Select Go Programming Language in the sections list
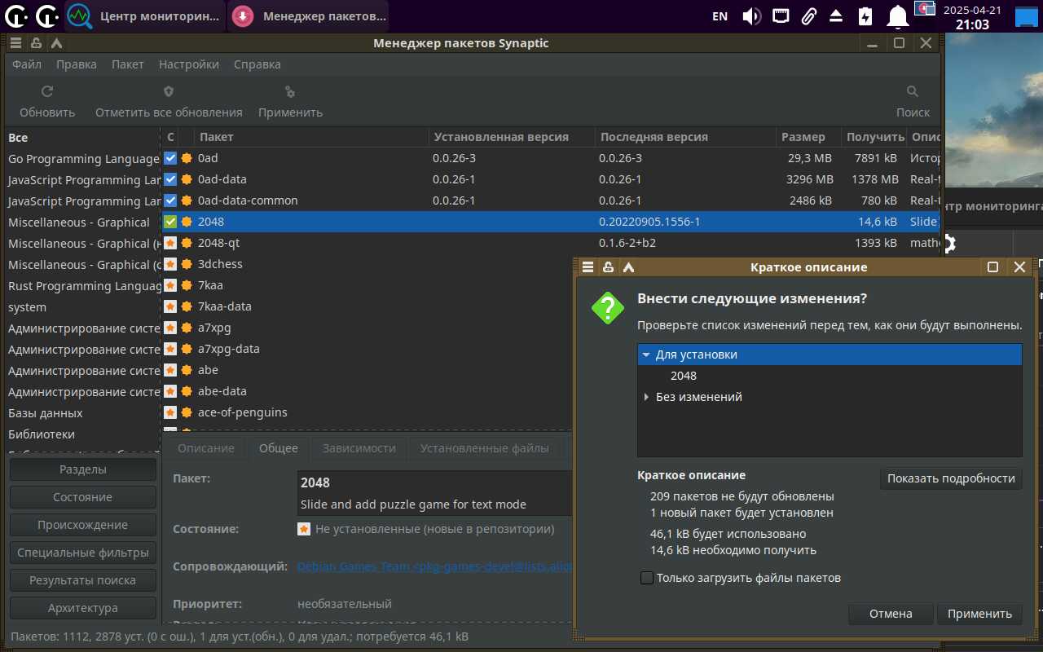Screen dimensions: 1043x652 pos(83,159)
